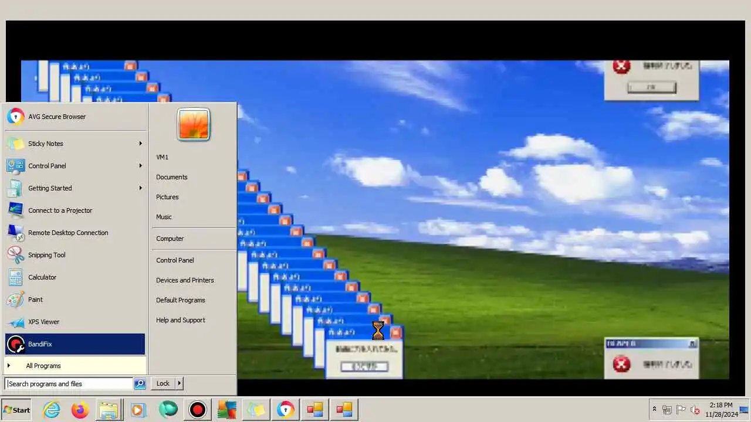Viewport: 751px width, 422px height.
Task: Open Remote Desktop Connection
Action: pos(75,233)
